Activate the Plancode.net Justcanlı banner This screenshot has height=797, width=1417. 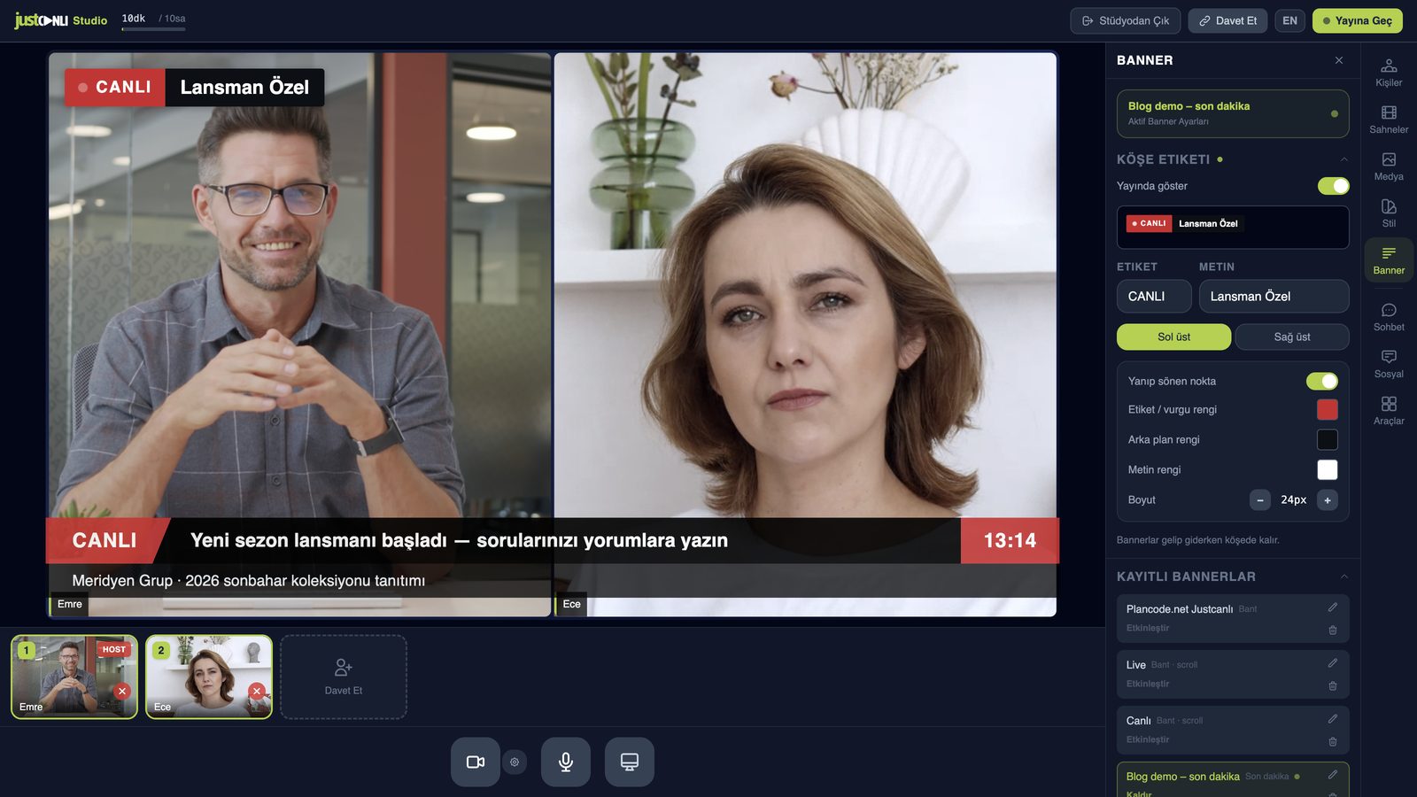pyautogui.click(x=1148, y=628)
